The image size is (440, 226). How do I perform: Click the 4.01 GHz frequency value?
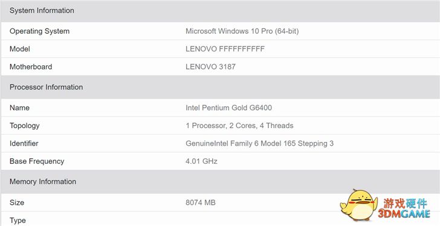[x=201, y=161]
